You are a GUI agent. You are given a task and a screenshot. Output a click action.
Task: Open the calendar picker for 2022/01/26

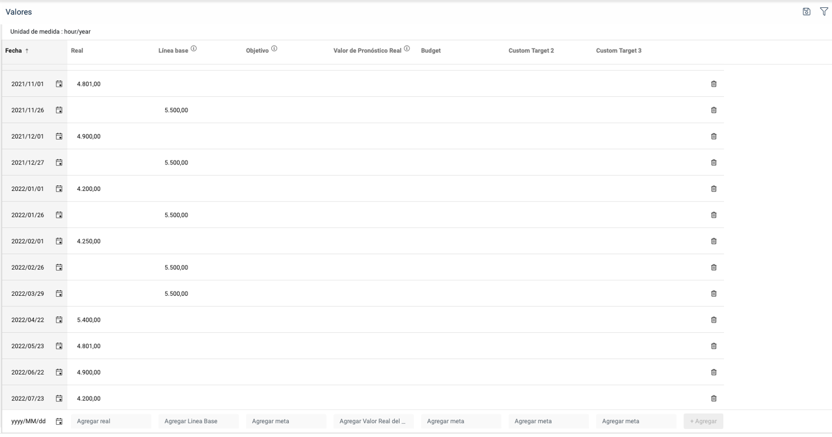click(59, 215)
